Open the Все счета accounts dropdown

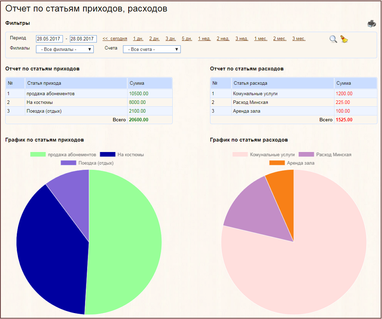pyautogui.click(x=152, y=49)
